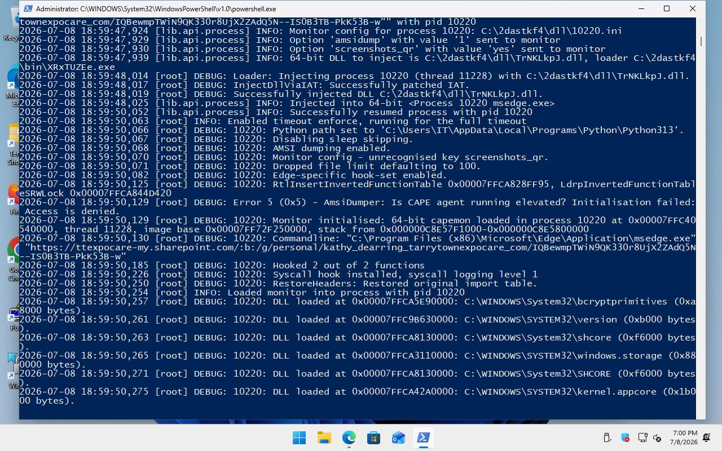The image size is (722, 451).
Task: Click the 'Error 5 (0x5) - AmsiDumper' line
Action: [x=357, y=202]
